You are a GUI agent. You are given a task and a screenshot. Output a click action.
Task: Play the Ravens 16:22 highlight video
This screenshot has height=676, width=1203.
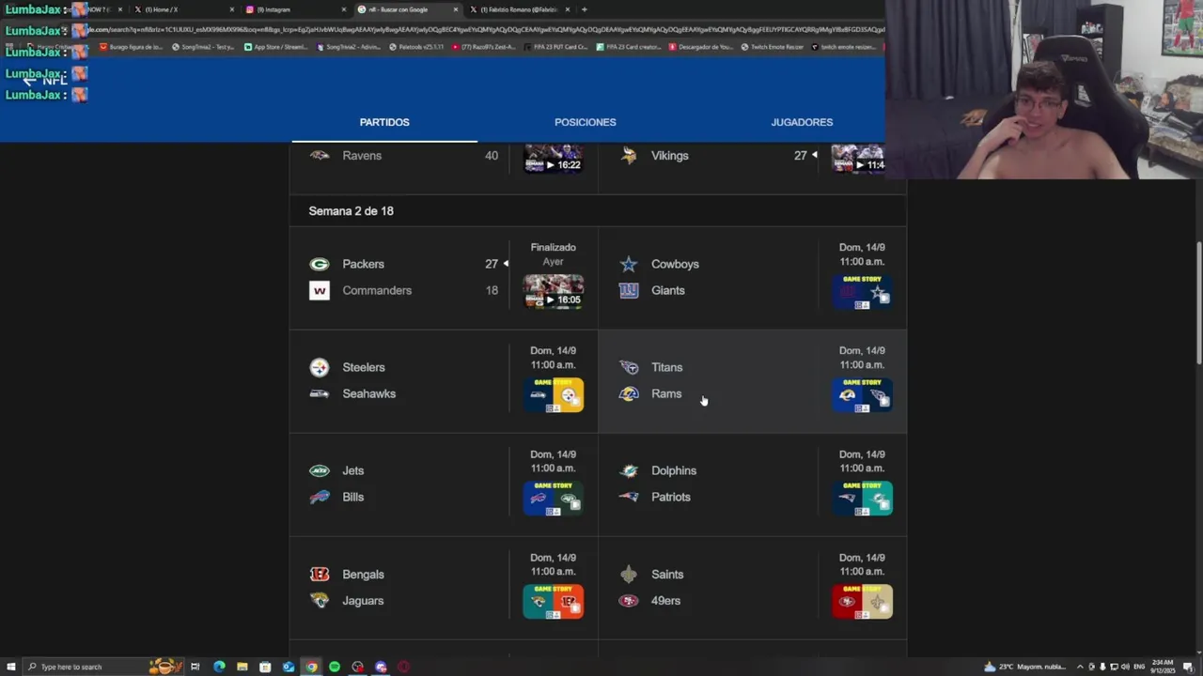[553, 159]
